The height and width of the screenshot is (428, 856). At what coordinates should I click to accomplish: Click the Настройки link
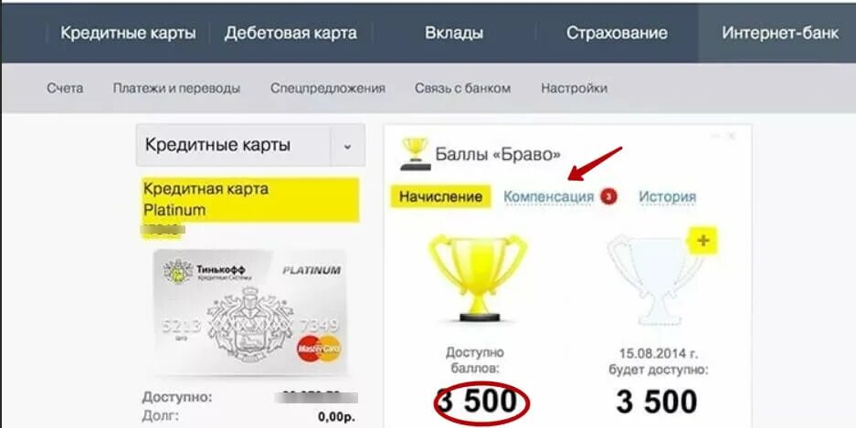(x=574, y=88)
